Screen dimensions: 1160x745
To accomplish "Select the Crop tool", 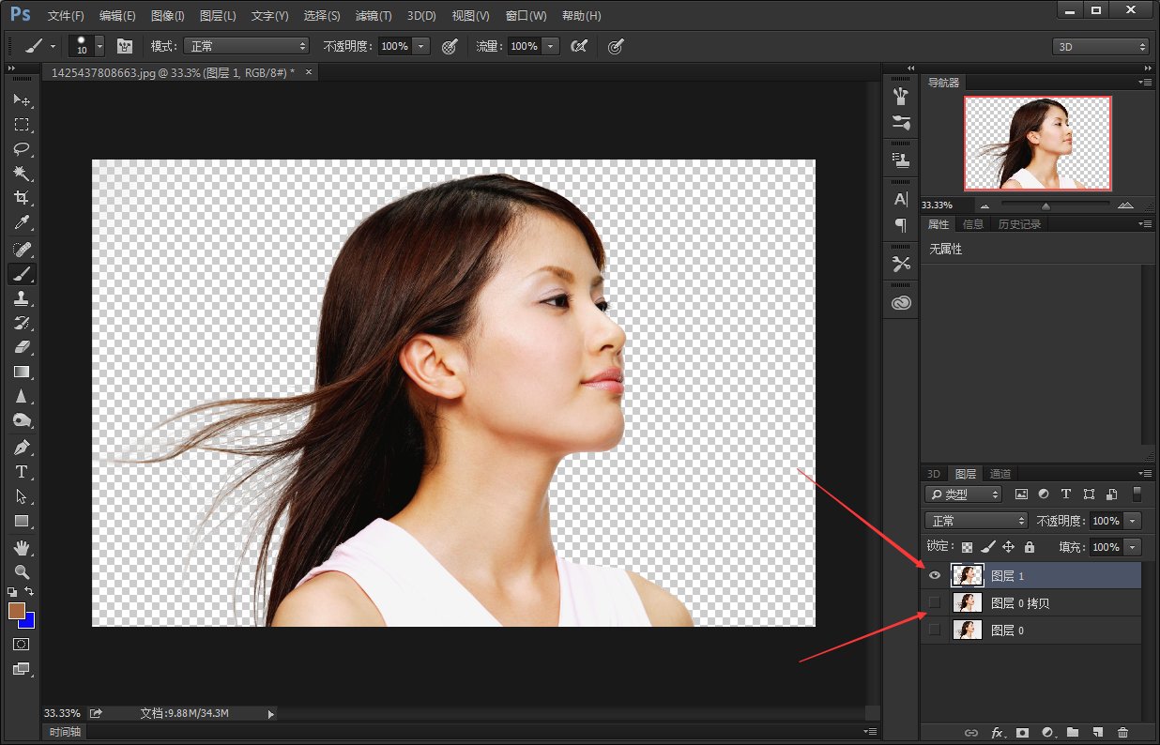I will [x=22, y=198].
